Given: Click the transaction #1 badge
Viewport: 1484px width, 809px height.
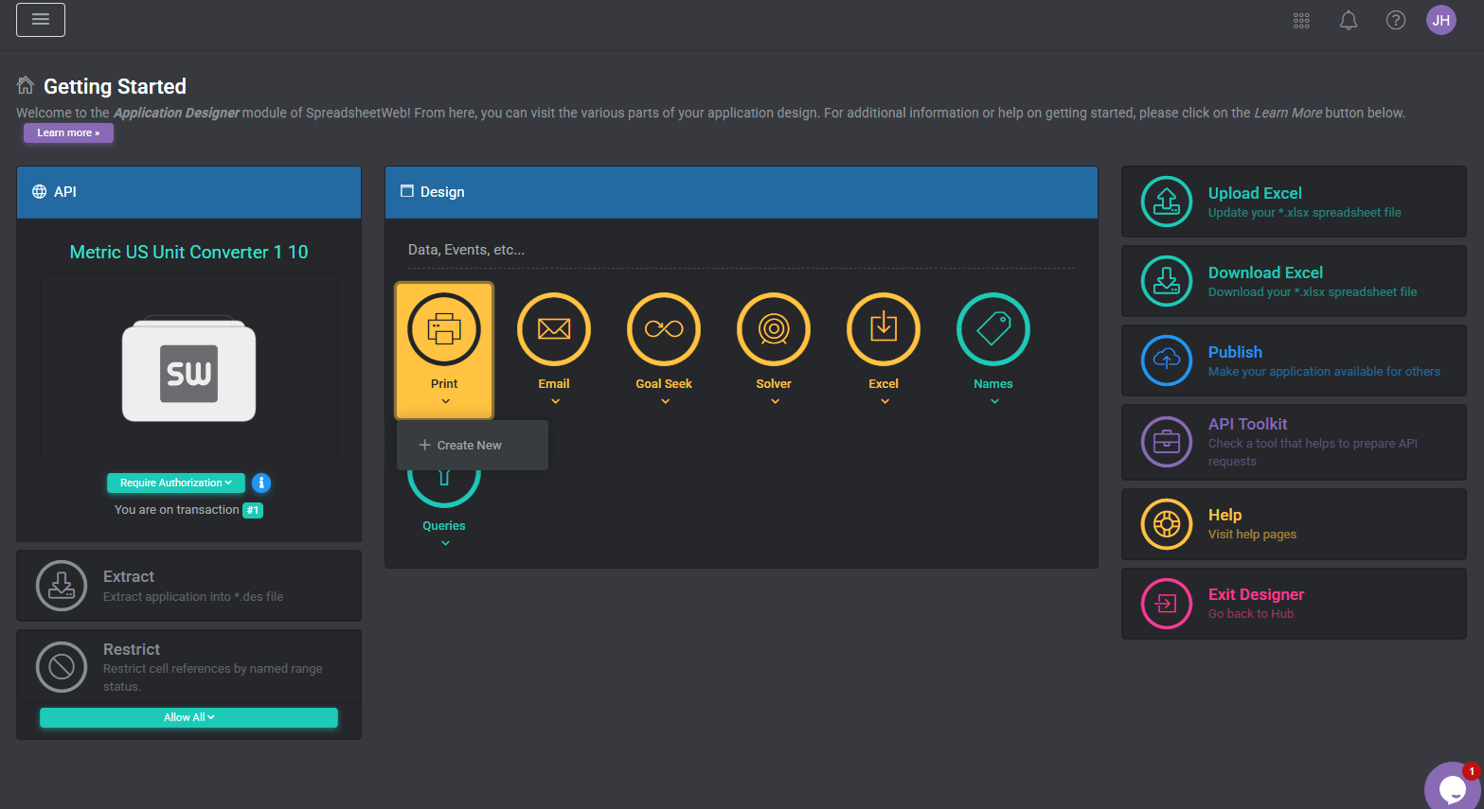Looking at the screenshot, I should (x=253, y=510).
